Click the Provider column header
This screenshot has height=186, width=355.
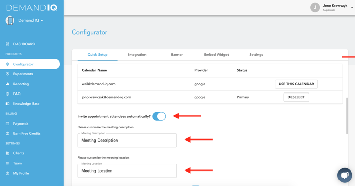pyautogui.click(x=201, y=70)
